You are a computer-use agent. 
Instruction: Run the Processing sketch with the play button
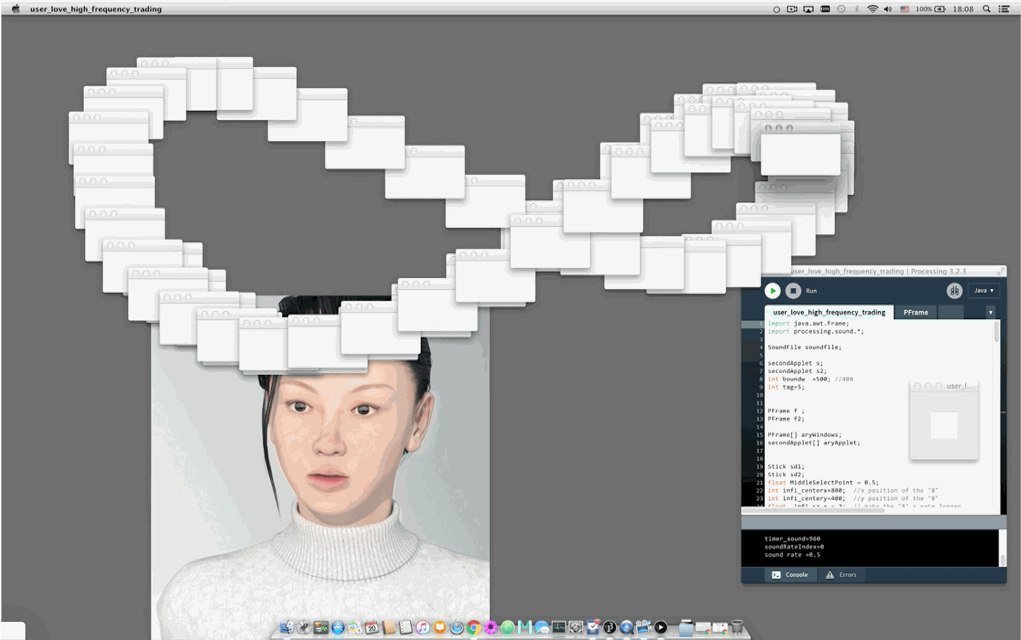[x=773, y=291]
